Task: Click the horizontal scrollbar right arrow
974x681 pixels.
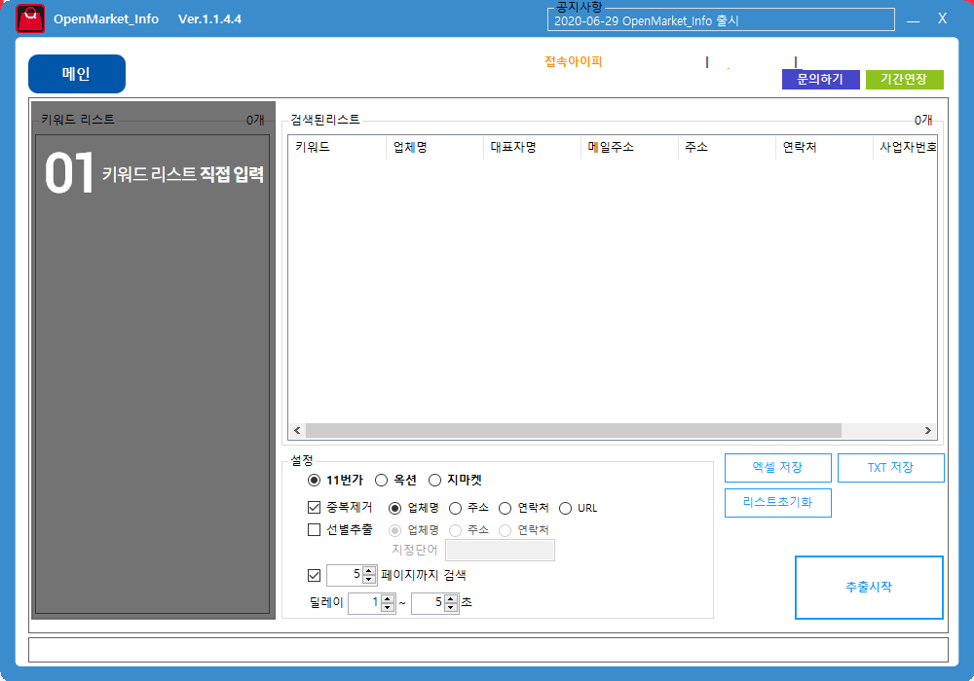Action: tap(928, 430)
